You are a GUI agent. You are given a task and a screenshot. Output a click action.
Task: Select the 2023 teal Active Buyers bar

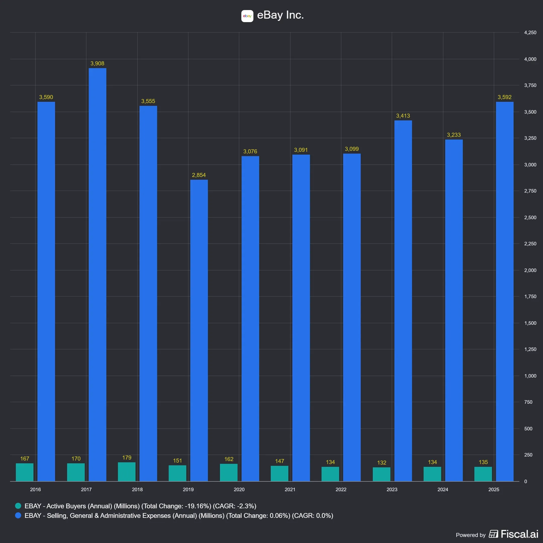coord(381,474)
